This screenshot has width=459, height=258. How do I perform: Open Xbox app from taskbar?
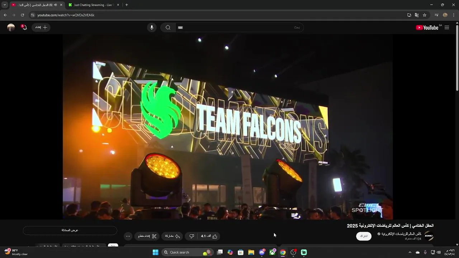[x=272, y=252]
